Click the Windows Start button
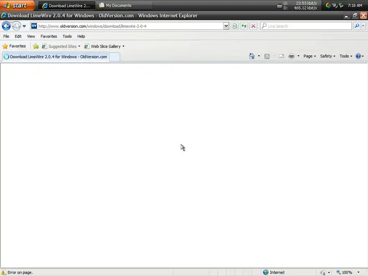The height and width of the screenshot is (276, 368). pyautogui.click(x=17, y=5)
